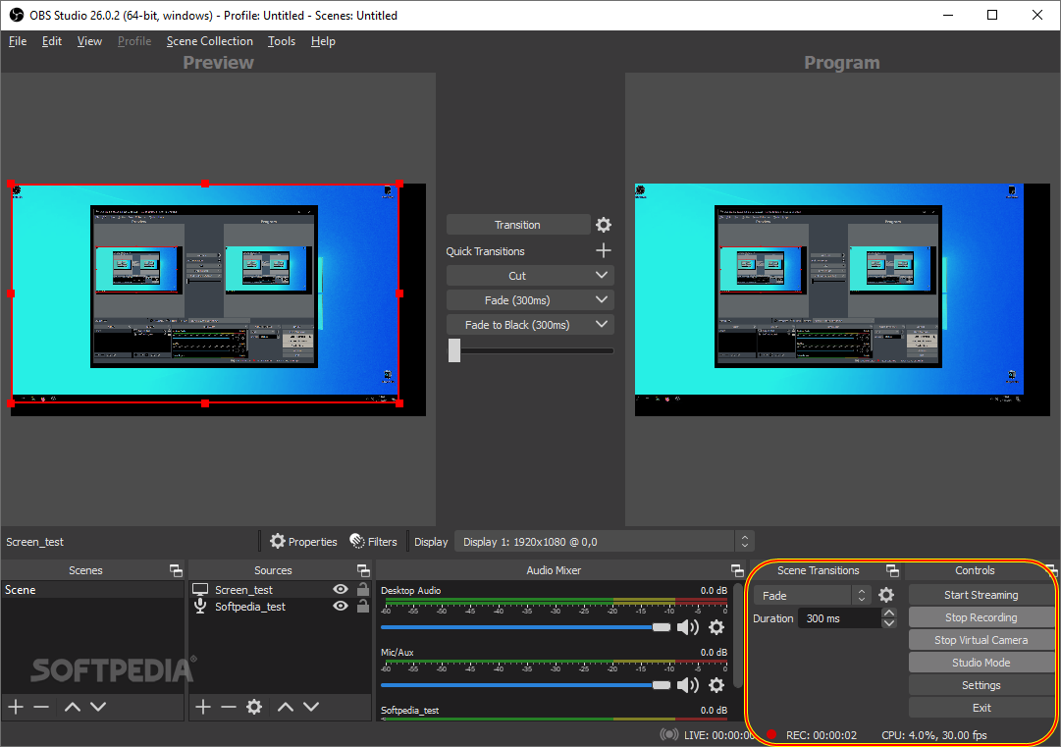Open Filters for the selected source

point(374,541)
